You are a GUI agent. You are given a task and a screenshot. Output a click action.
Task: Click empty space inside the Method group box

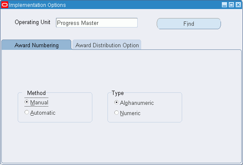[x=73, y=108]
